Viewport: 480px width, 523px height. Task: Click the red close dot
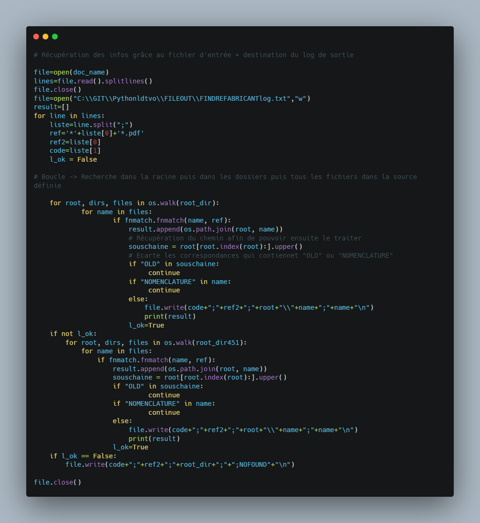[36, 37]
